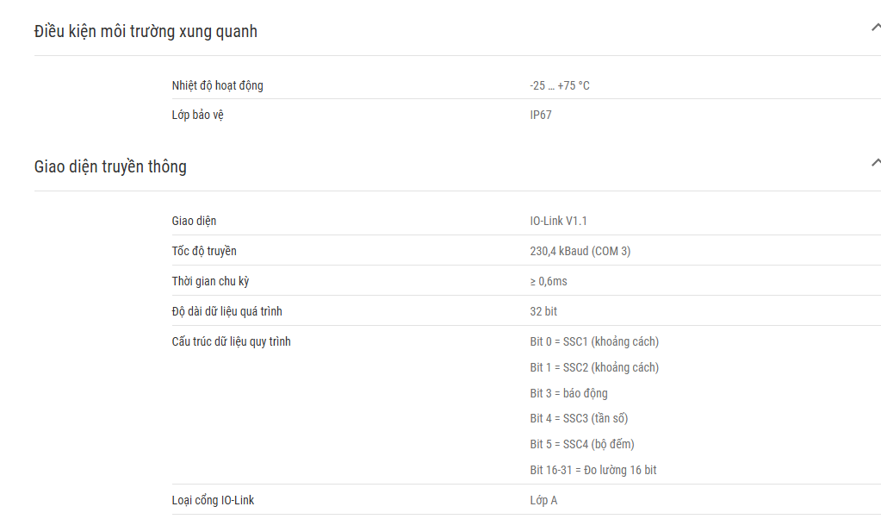Click the Bit 16-31 = Đo lường 16 bit line
Image resolution: width=881 pixels, height=519 pixels.
pos(593,470)
